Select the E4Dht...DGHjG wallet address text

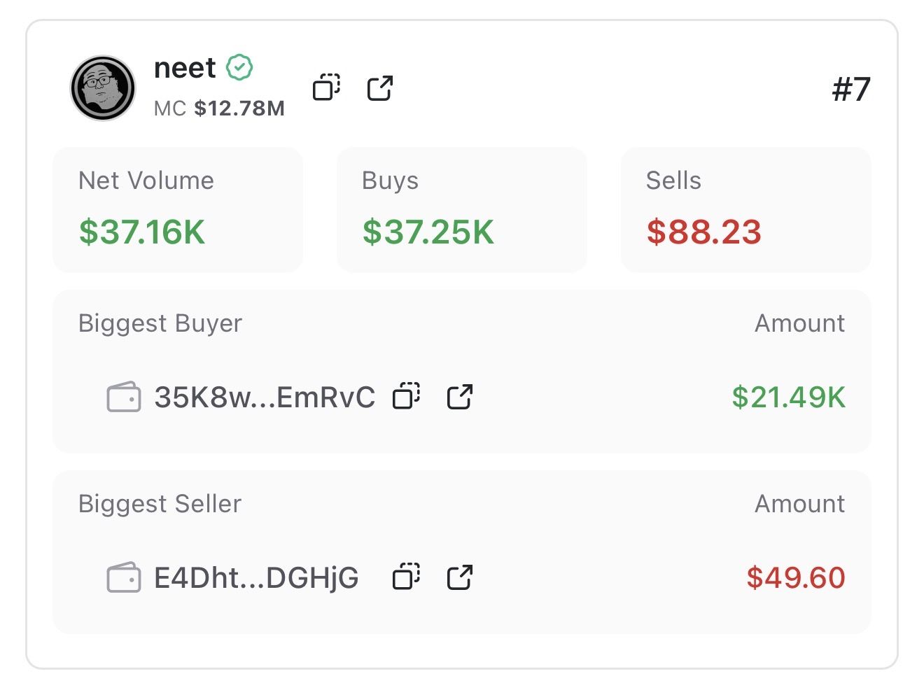(x=256, y=578)
